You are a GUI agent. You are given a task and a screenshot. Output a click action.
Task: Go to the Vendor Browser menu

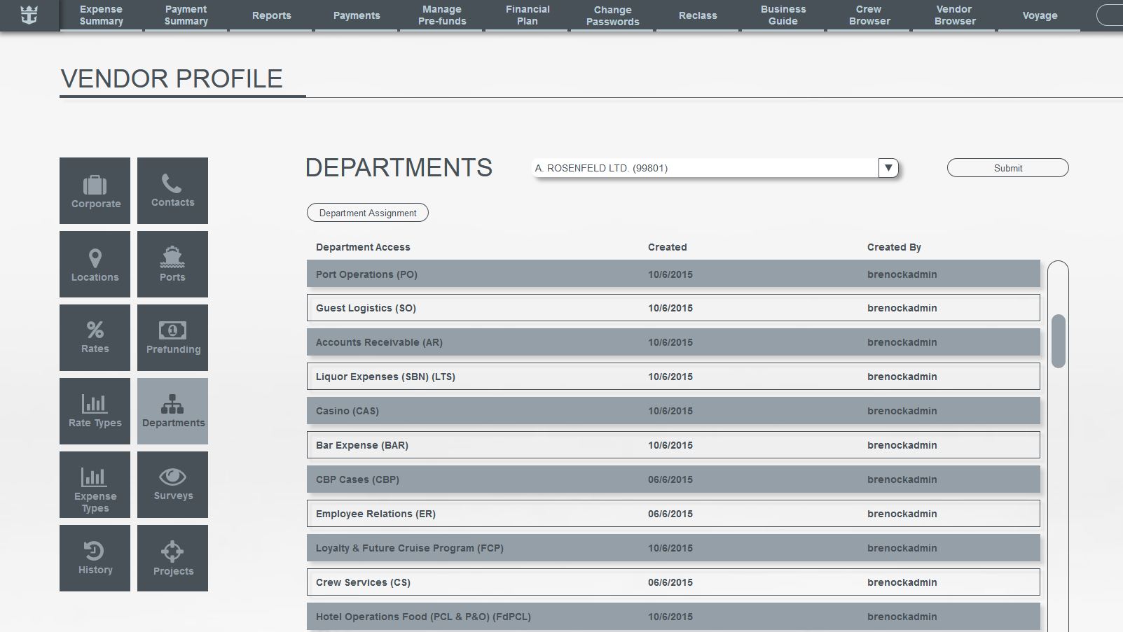954,15
